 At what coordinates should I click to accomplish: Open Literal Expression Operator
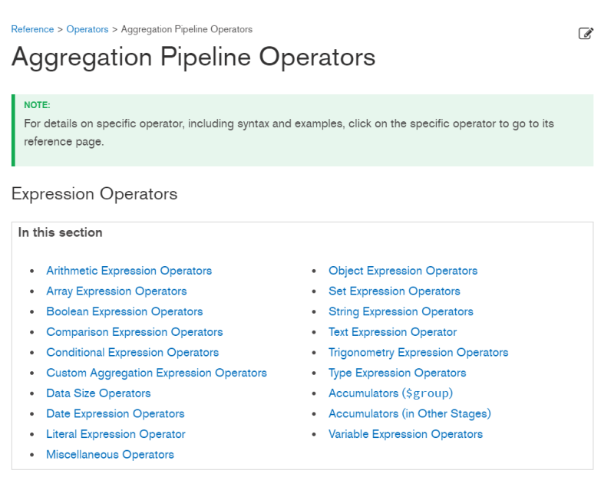(x=116, y=434)
